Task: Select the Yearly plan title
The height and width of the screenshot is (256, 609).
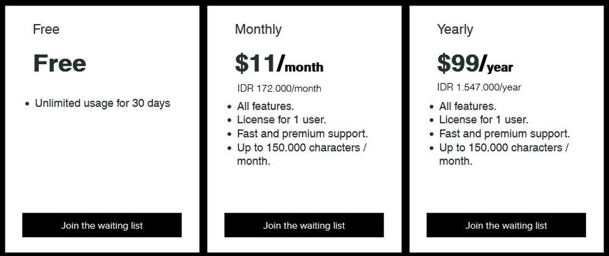Action: click(x=455, y=30)
